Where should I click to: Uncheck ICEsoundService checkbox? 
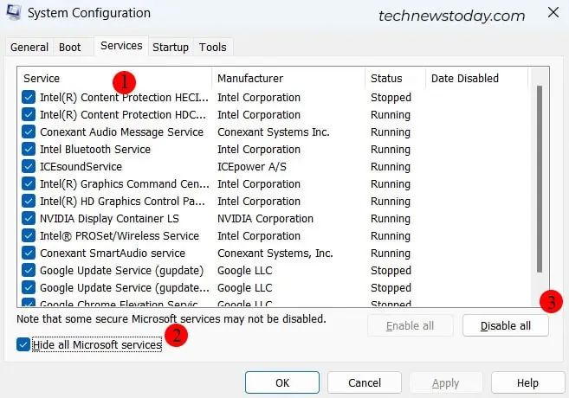pos(29,166)
